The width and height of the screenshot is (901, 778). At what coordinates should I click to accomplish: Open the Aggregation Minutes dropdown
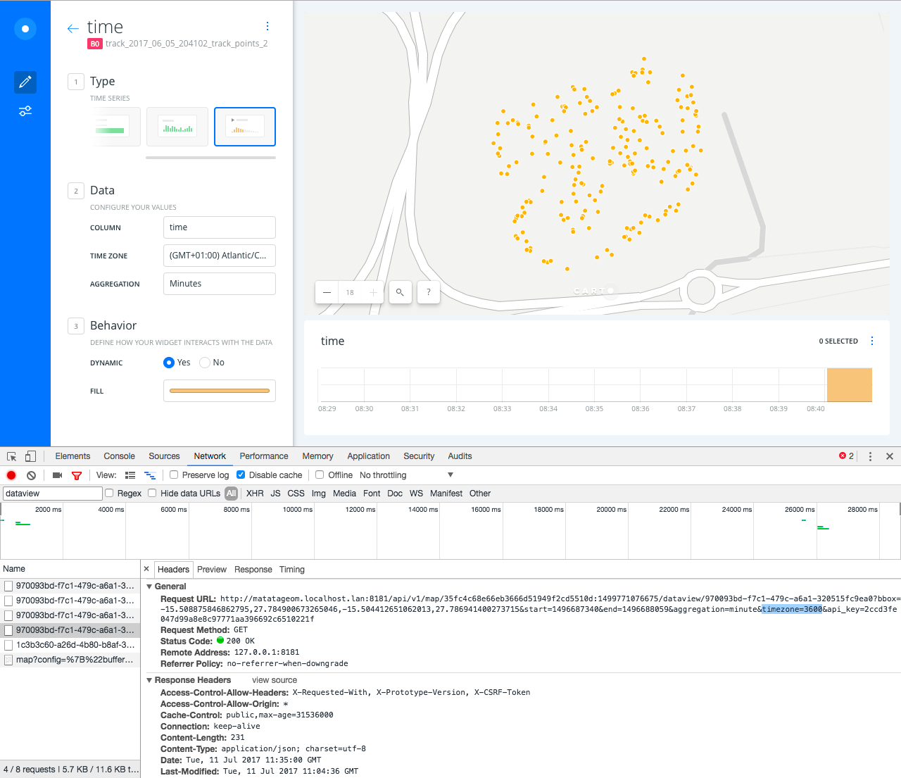click(220, 284)
